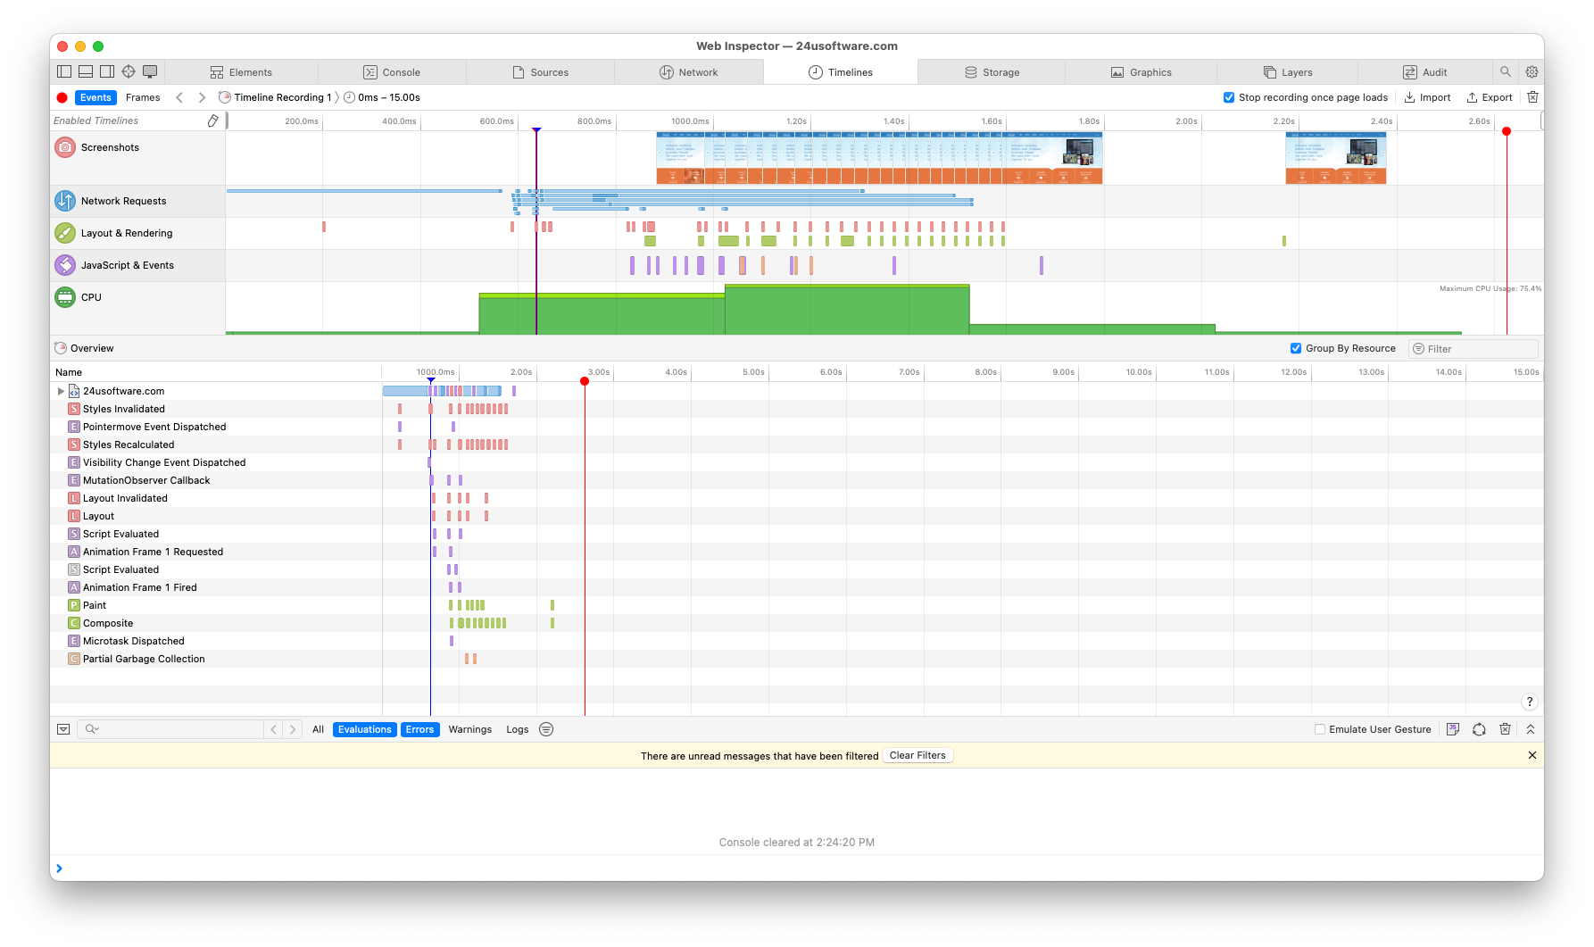
Task: Open the Storage tab
Action: (x=991, y=72)
